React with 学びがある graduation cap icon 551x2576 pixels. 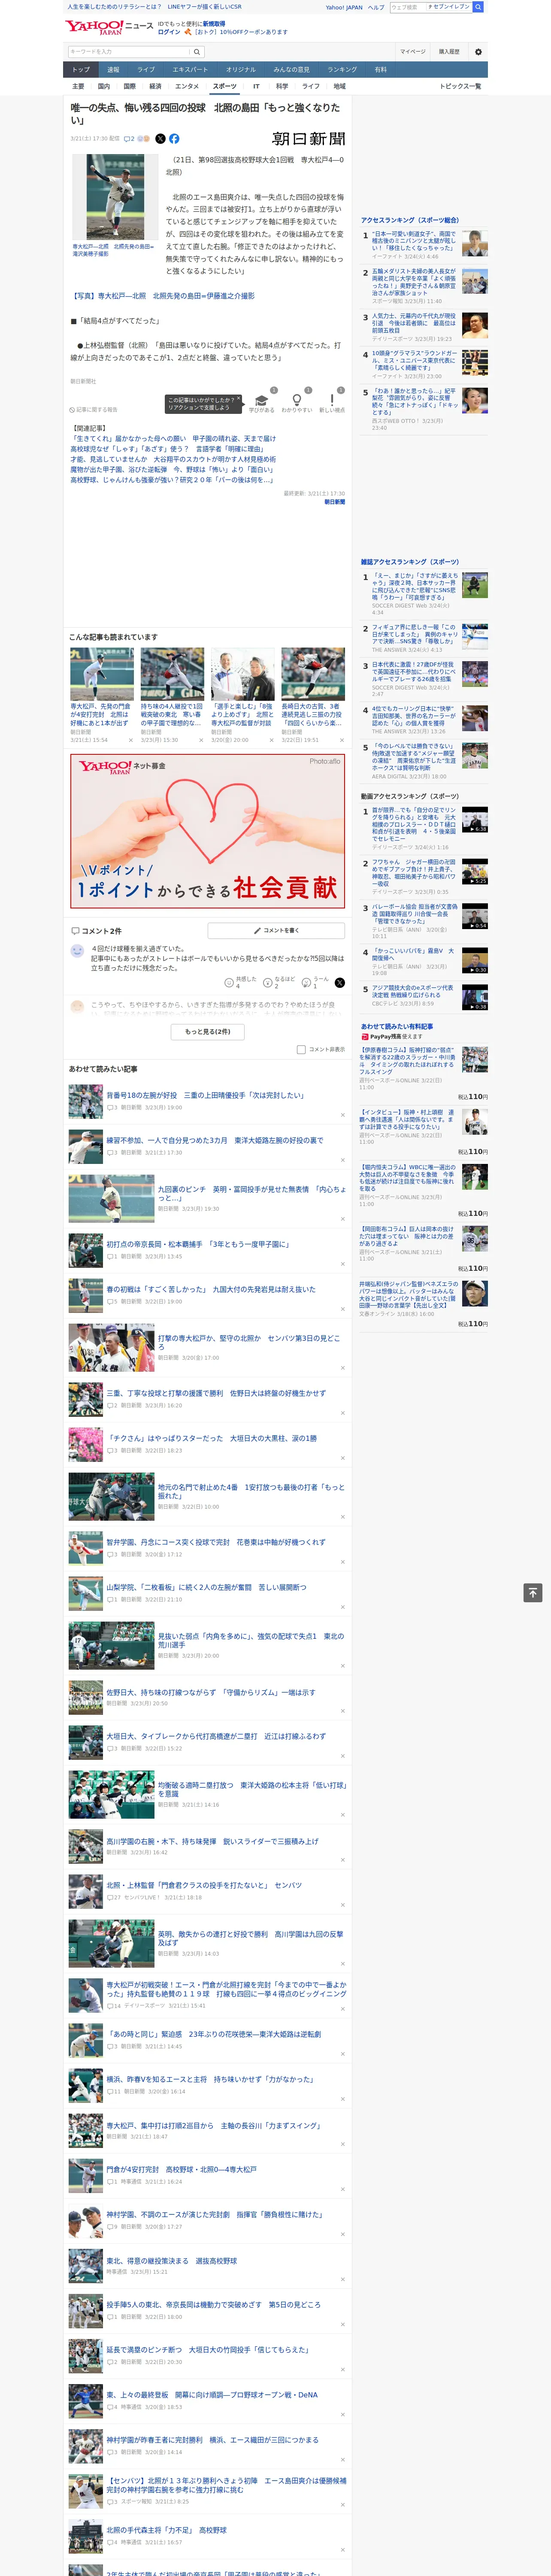click(262, 401)
